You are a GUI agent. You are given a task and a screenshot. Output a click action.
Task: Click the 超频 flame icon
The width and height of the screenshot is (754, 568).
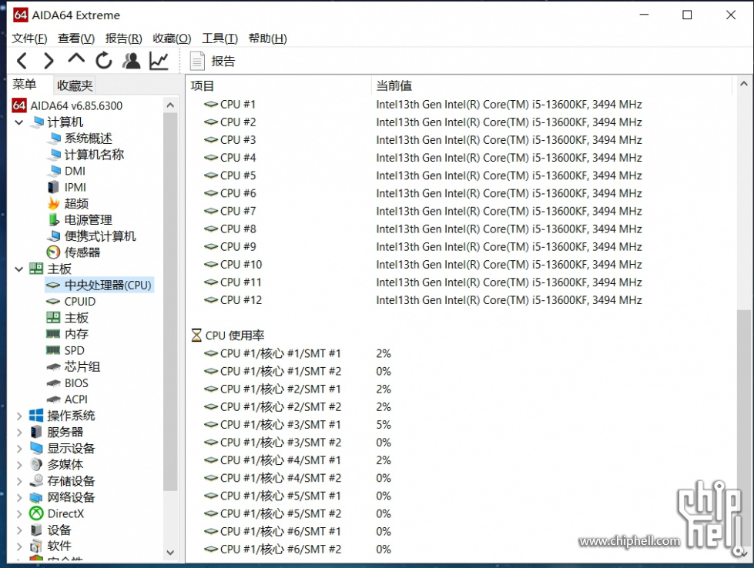click(x=53, y=204)
